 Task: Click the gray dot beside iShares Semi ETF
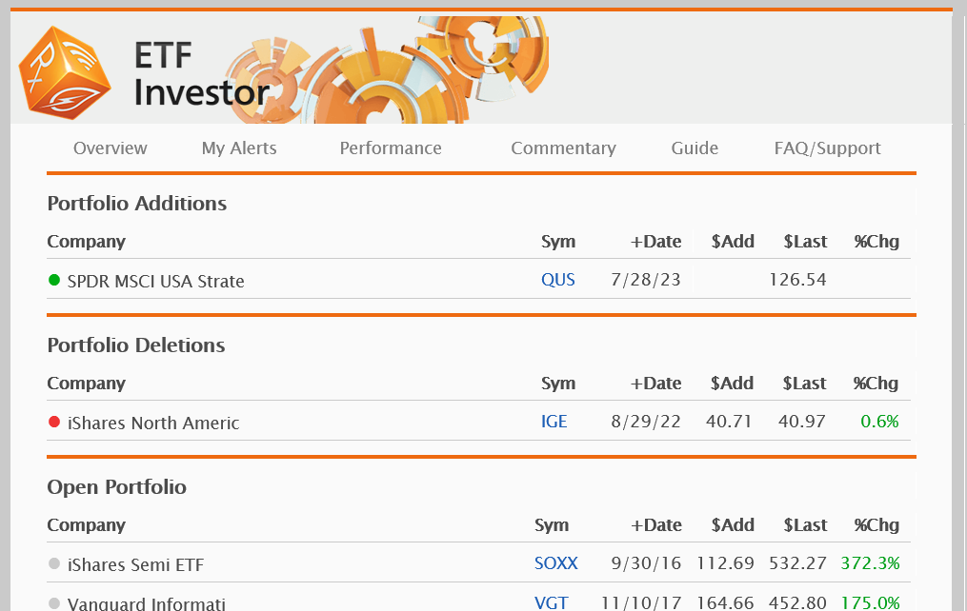click(54, 563)
